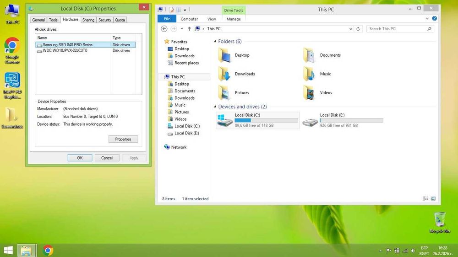This screenshot has height=257, width=458.
Task: Click the Windows Start button
Action: point(8,250)
